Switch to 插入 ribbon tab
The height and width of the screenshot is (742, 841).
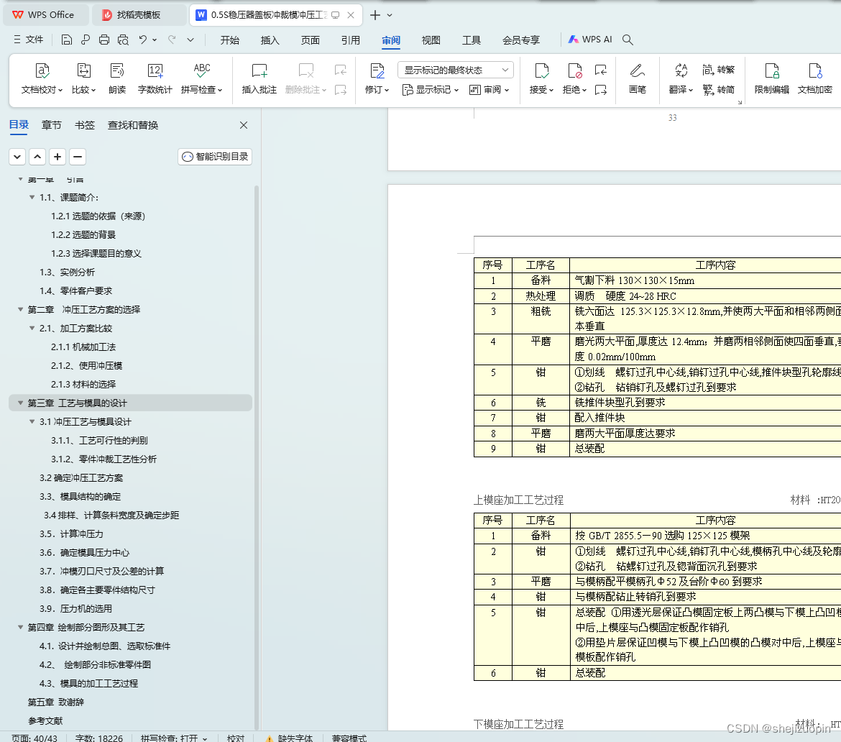click(270, 40)
